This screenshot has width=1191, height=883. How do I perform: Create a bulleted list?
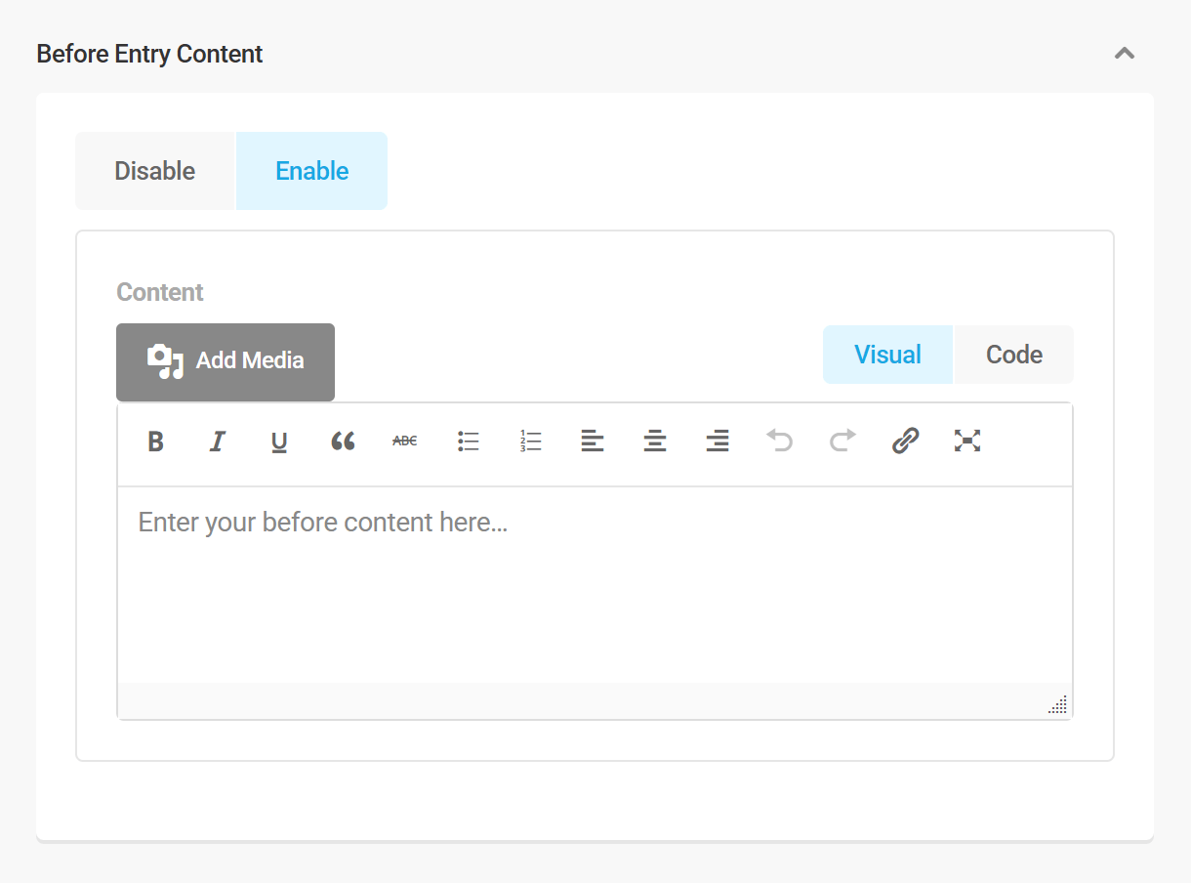(468, 441)
